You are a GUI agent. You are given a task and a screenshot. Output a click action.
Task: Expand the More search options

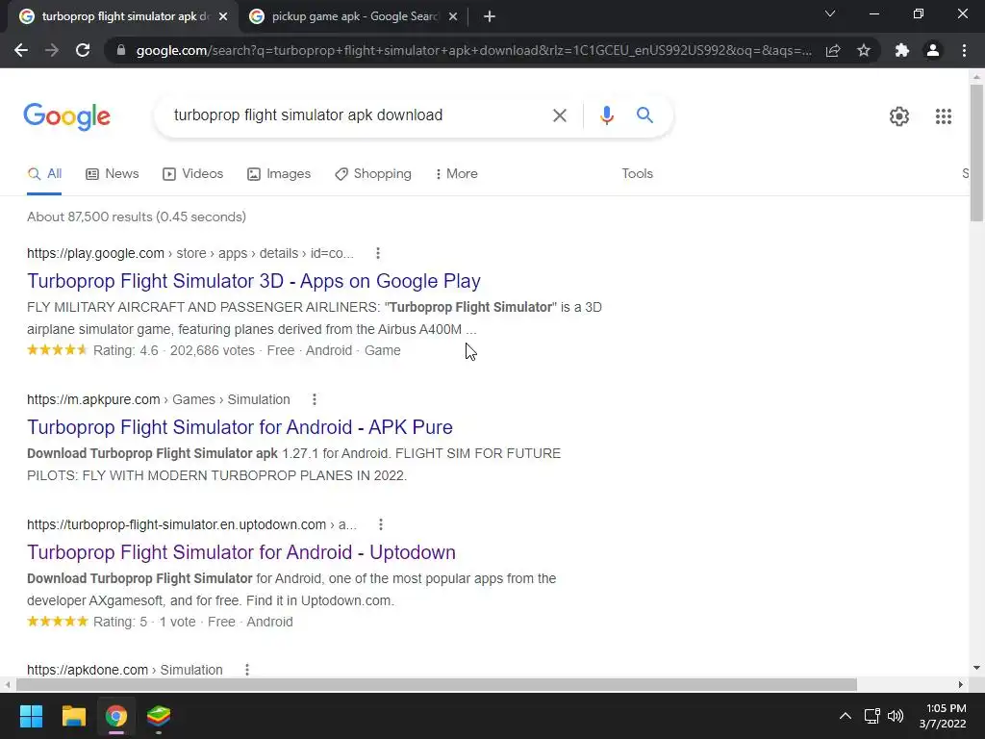pos(456,174)
